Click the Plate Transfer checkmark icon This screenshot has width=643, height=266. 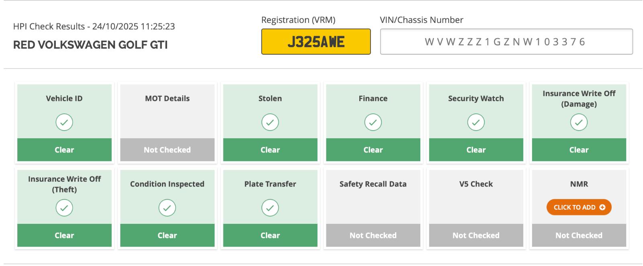[270, 208]
